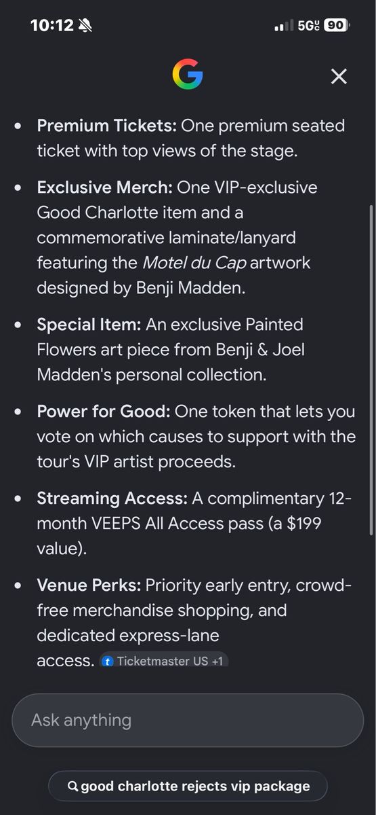376x815 pixels.
Task: Click the vertical scrollbar on the right
Action: pos(371,370)
